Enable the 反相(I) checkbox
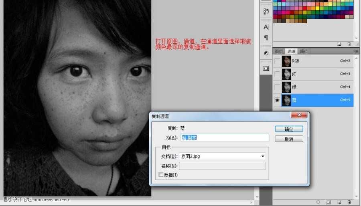 click(x=161, y=175)
